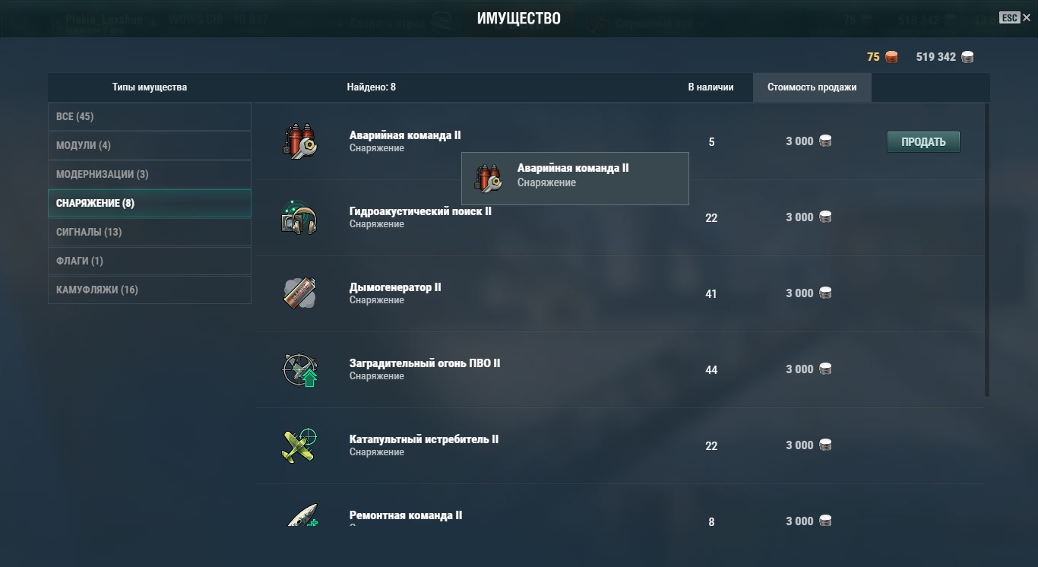Screen dimensions: 1038x567
Task: Select the Дымогенератор II item row
Action: click(619, 293)
